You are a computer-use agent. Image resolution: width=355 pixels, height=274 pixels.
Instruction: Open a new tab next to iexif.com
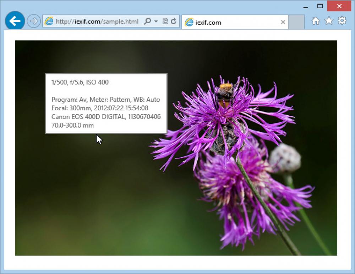click(x=297, y=22)
